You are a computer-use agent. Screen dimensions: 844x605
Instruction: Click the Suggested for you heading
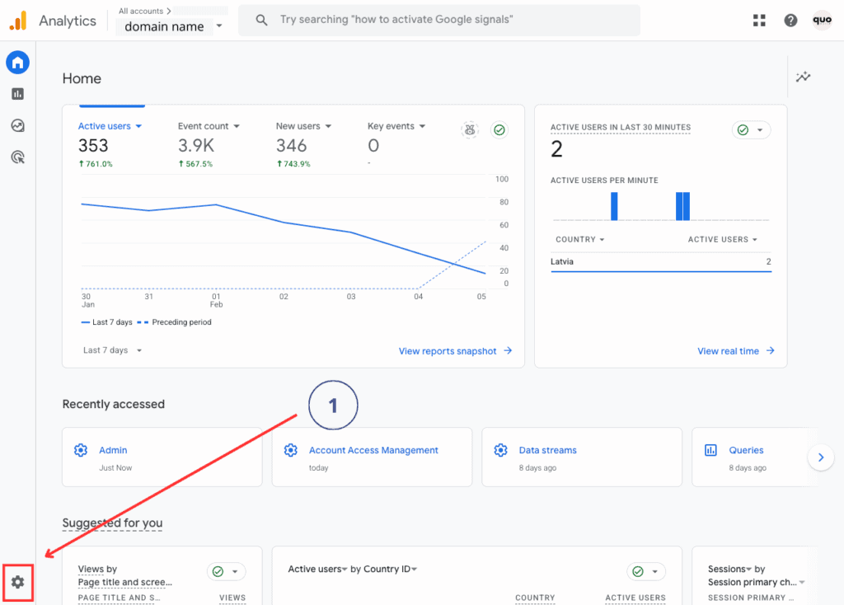(x=112, y=523)
